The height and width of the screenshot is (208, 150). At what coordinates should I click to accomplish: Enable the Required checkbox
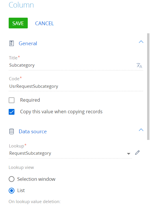(12, 100)
